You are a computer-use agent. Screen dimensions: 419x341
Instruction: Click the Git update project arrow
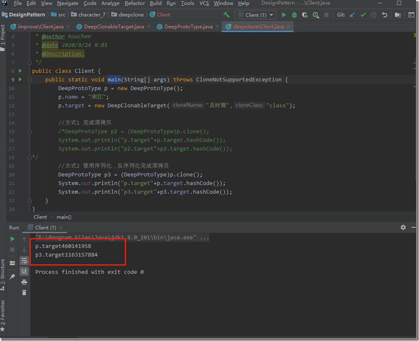coord(352,15)
